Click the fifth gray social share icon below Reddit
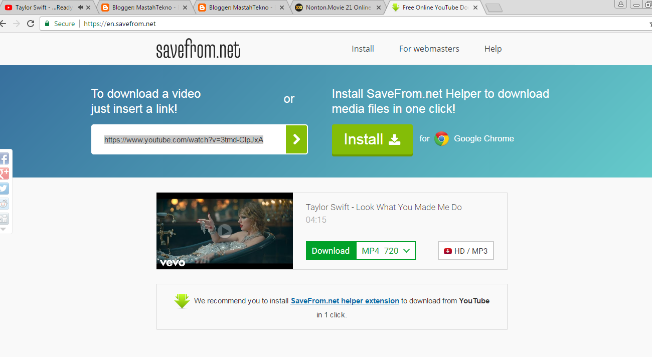 click(x=4, y=219)
